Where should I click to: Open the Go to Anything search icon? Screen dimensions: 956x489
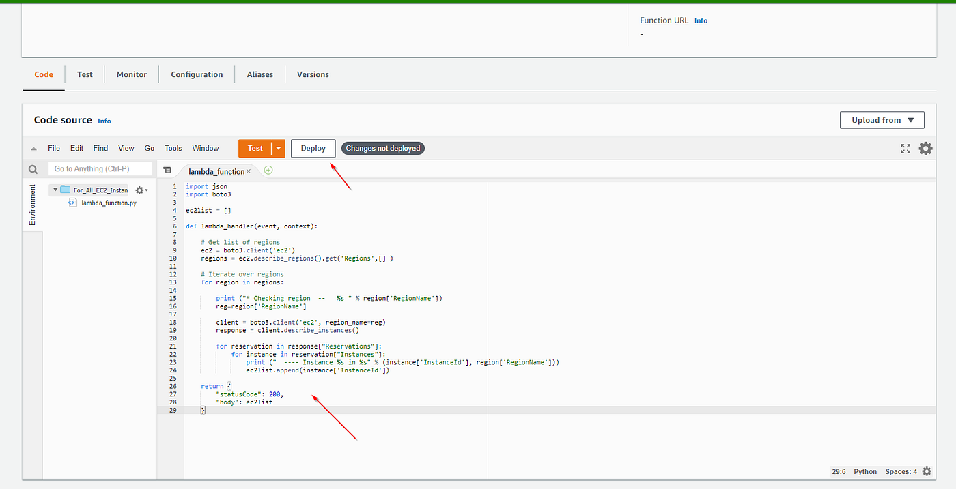tap(33, 168)
